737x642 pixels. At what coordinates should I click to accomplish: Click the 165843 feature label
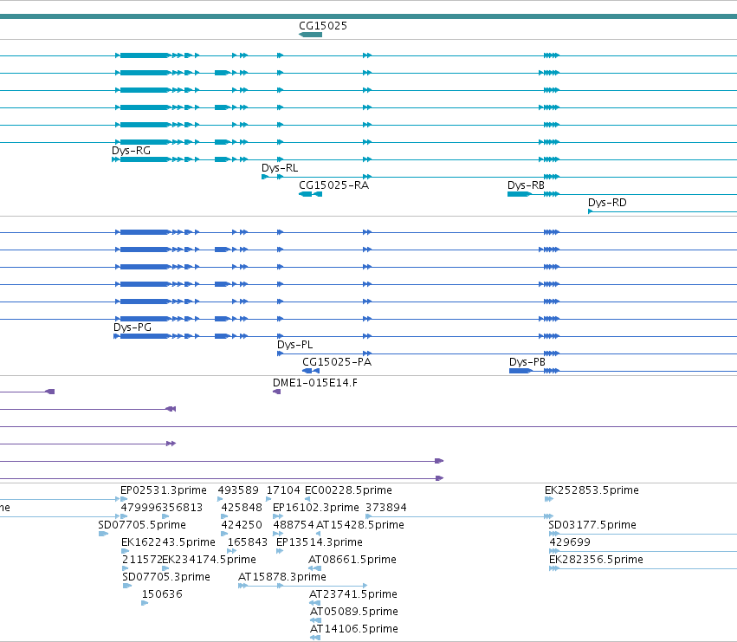point(247,542)
